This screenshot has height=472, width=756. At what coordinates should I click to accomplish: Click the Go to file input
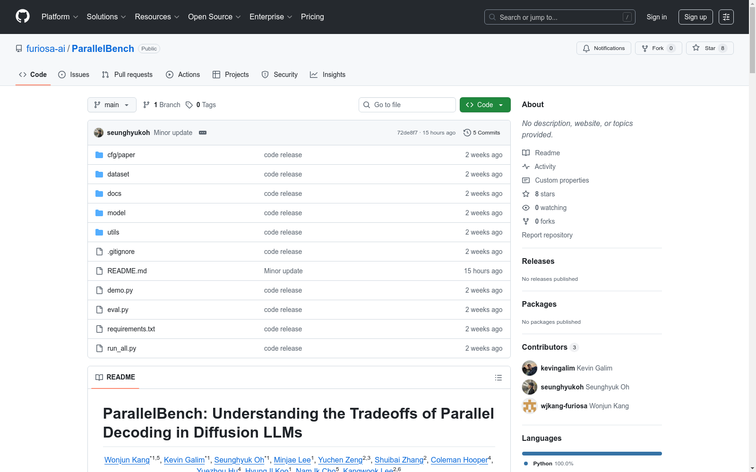coord(407,105)
